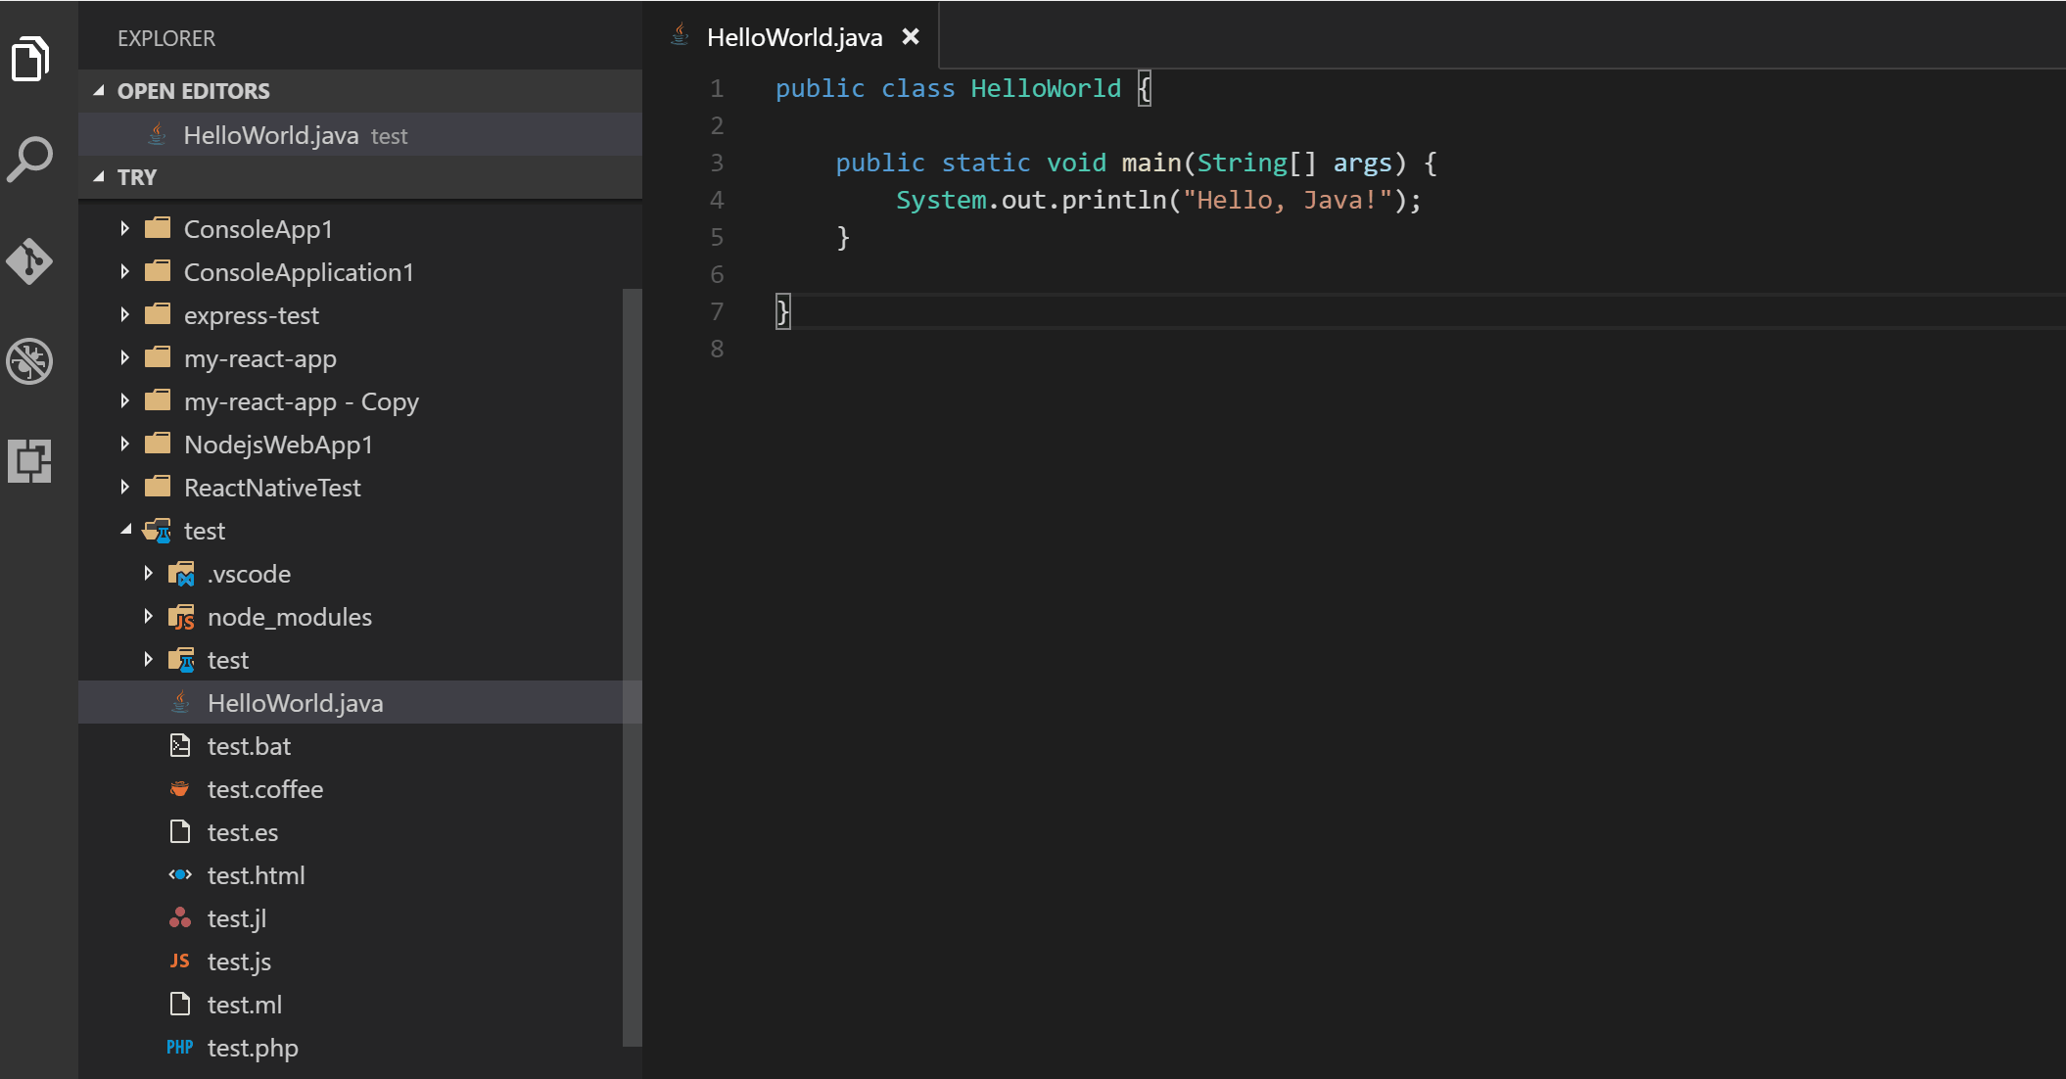Open the Search view icon
This screenshot has width=2066, height=1079.
pyautogui.click(x=30, y=159)
